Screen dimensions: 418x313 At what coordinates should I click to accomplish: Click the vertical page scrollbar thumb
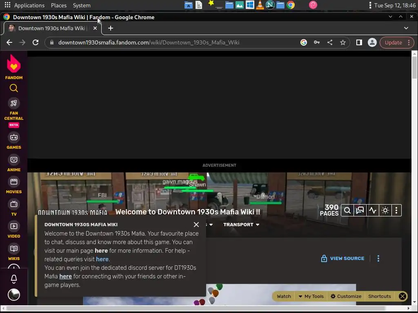(x=414, y=67)
